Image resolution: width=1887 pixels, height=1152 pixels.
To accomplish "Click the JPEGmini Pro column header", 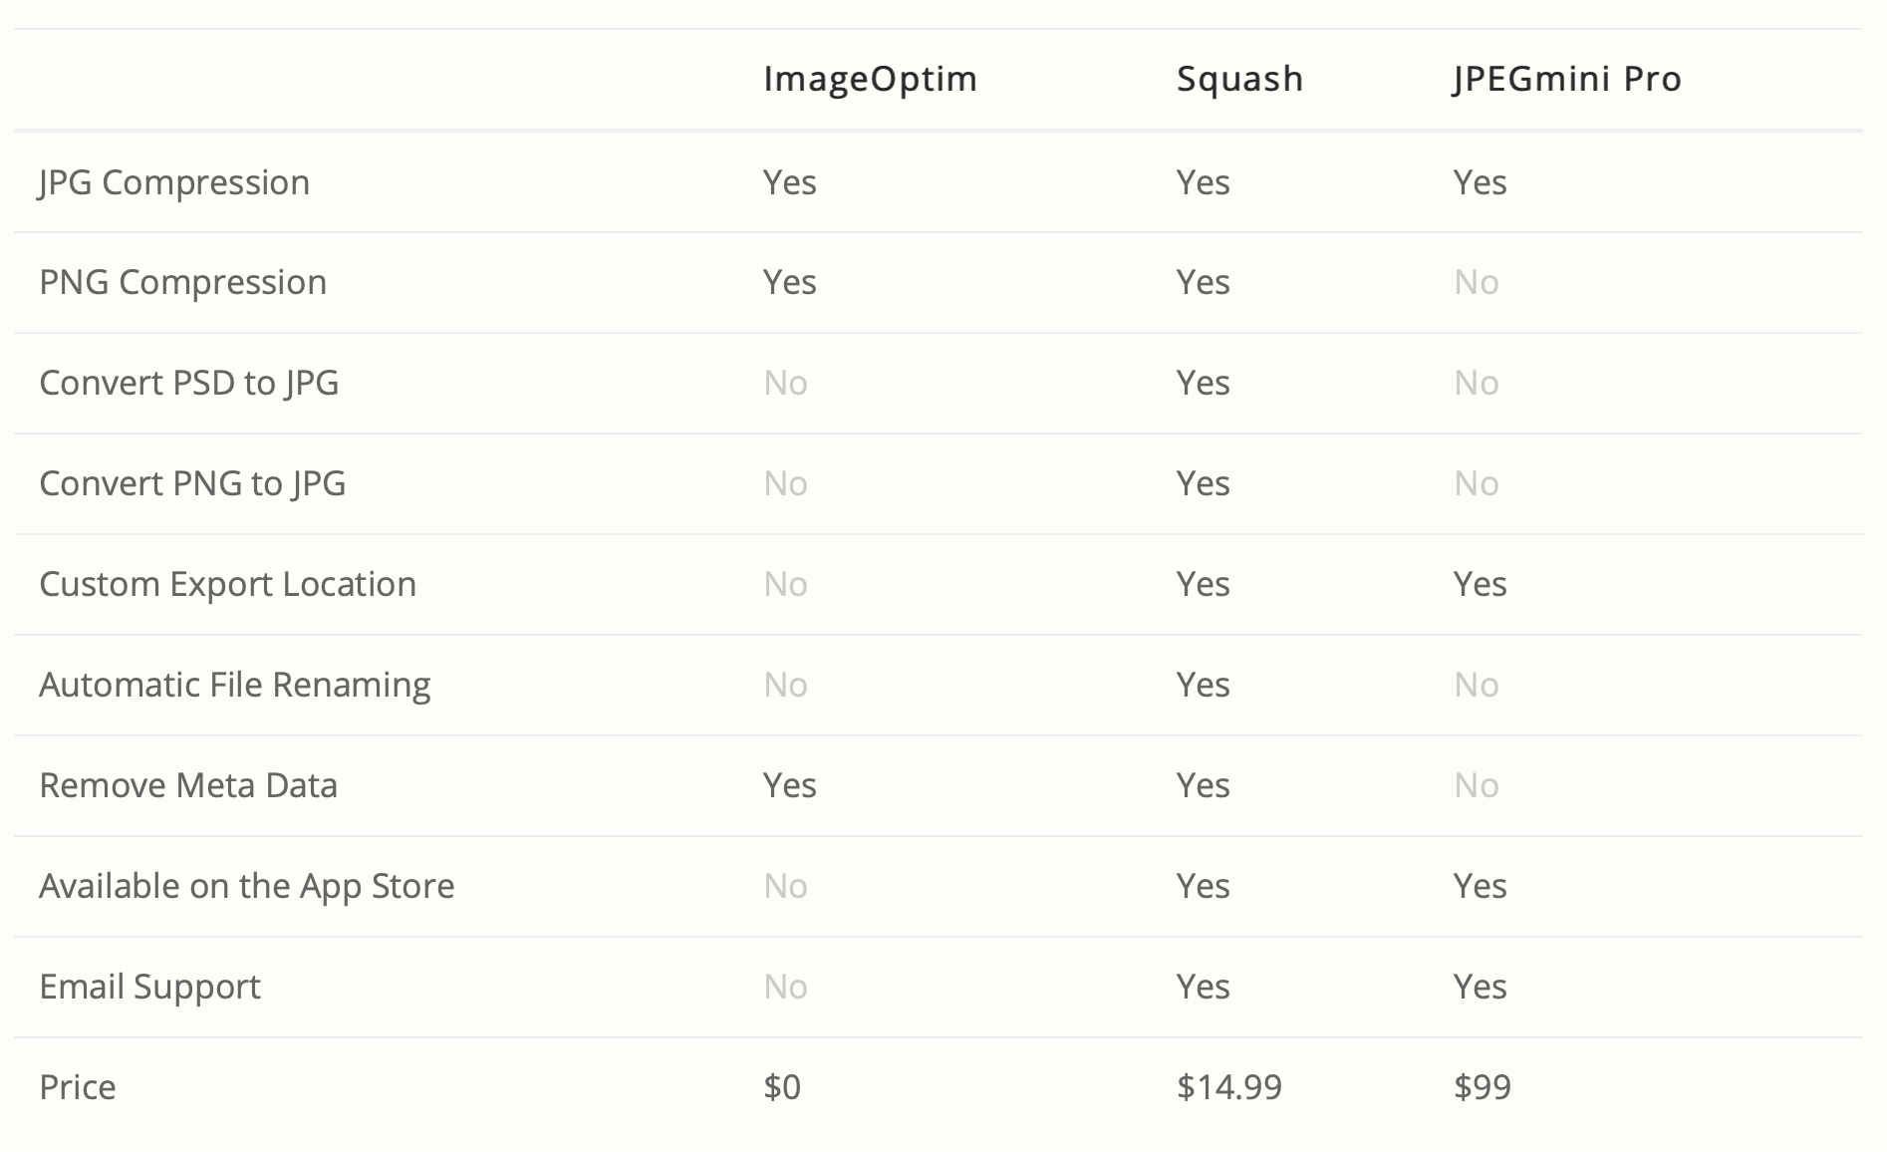I will (x=1567, y=79).
